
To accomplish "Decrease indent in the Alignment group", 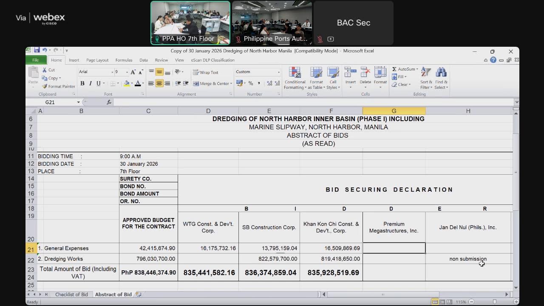I will 178,83.
